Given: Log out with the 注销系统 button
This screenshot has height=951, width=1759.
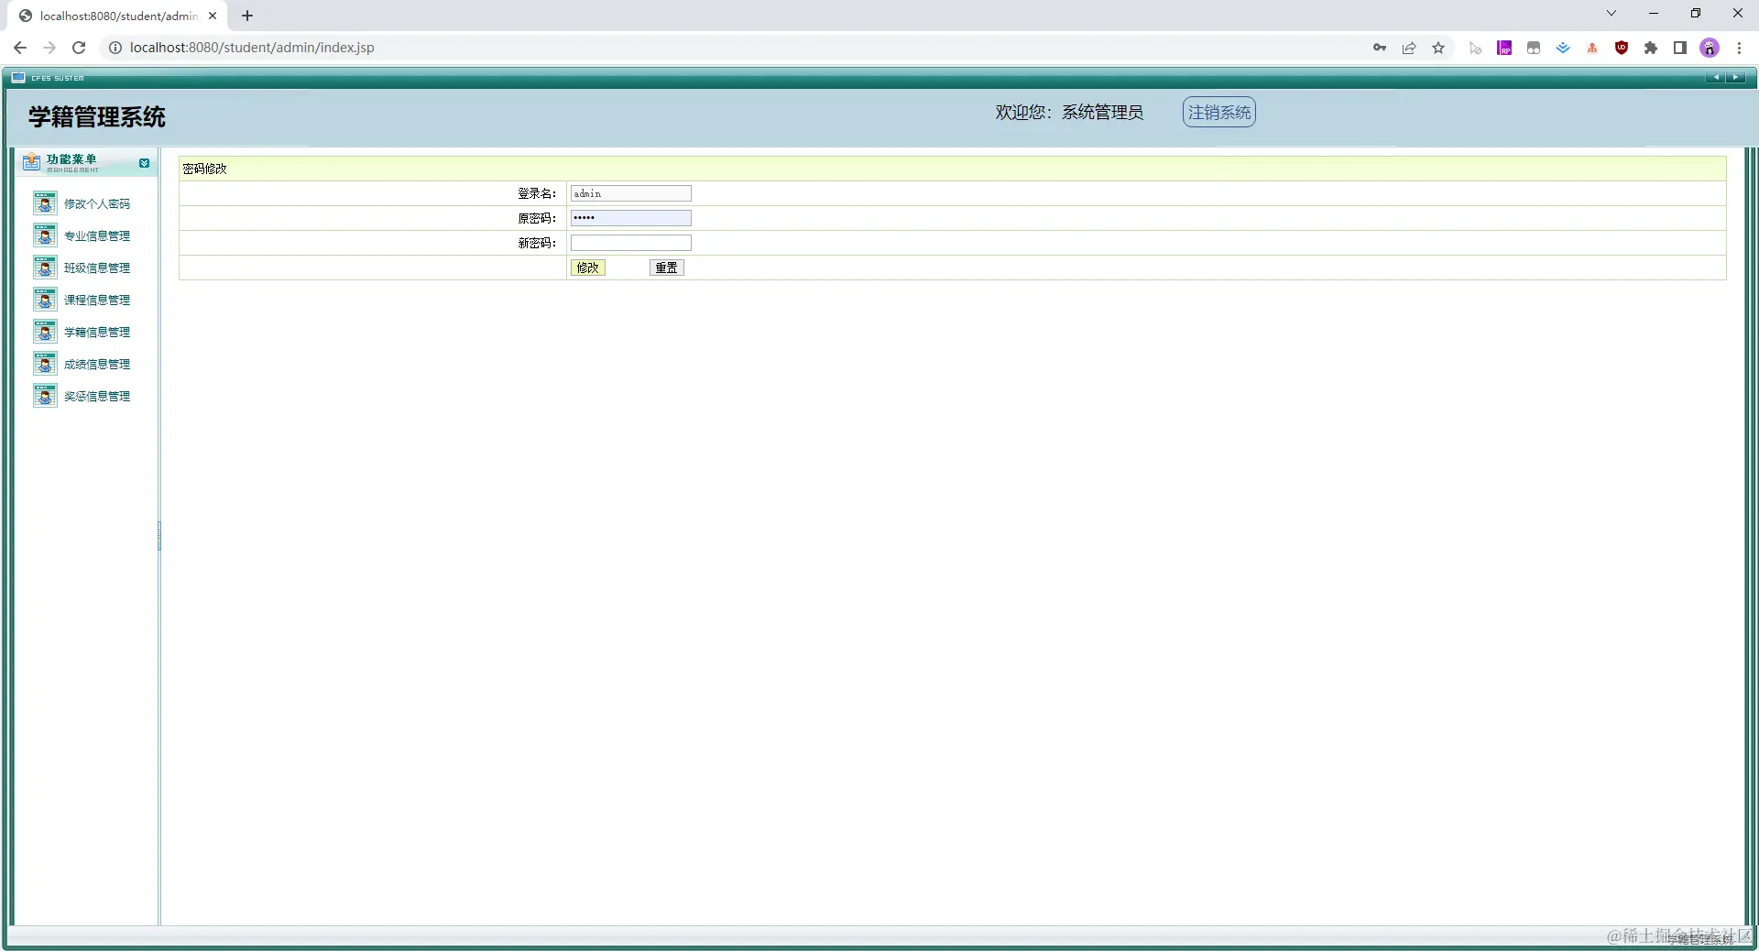Looking at the screenshot, I should (x=1218, y=112).
